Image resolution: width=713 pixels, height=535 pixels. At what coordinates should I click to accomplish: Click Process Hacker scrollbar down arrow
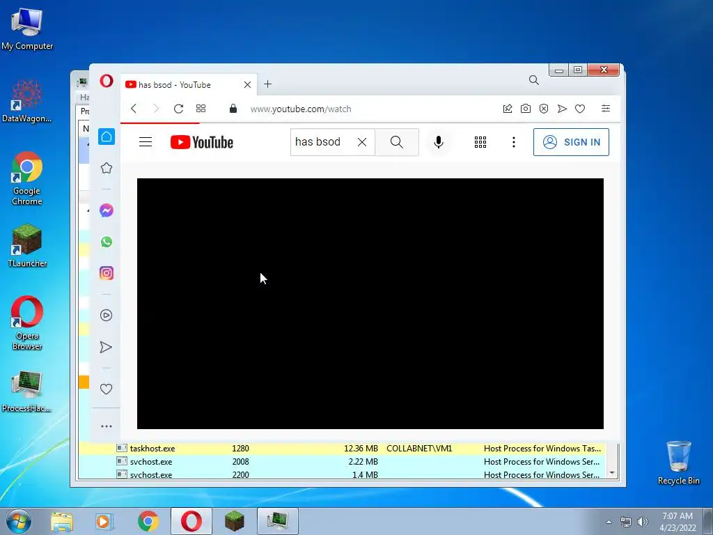click(612, 473)
